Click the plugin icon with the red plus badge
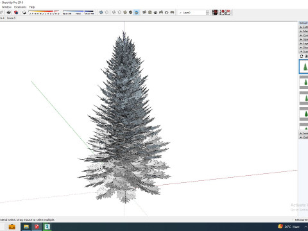Image resolution: width=308 pixels, height=231 pixels. tap(222, 12)
